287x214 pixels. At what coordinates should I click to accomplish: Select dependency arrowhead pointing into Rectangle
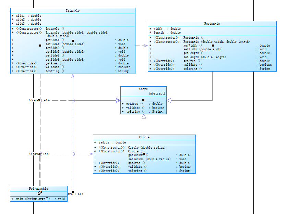click(145, 46)
